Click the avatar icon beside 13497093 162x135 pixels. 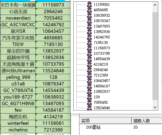coord(89,26)
